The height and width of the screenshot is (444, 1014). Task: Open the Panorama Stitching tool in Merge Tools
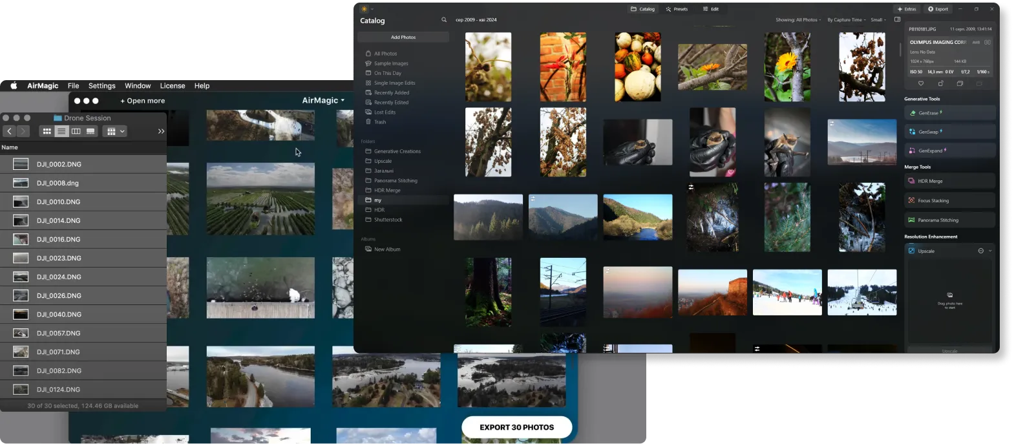point(949,220)
